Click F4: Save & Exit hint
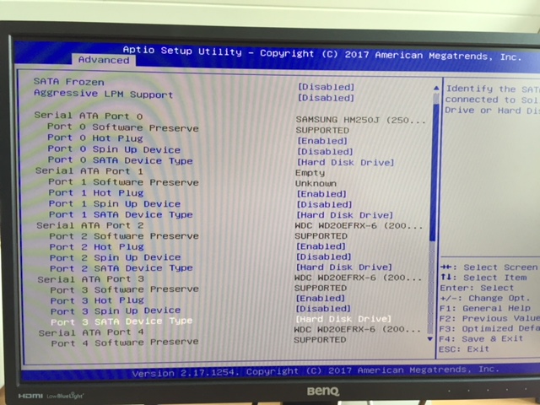Screen dimensions: 540x405 pos(481,339)
